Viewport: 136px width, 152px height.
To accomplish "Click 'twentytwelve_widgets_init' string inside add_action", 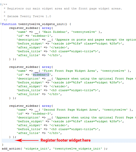I will [77, 149].
